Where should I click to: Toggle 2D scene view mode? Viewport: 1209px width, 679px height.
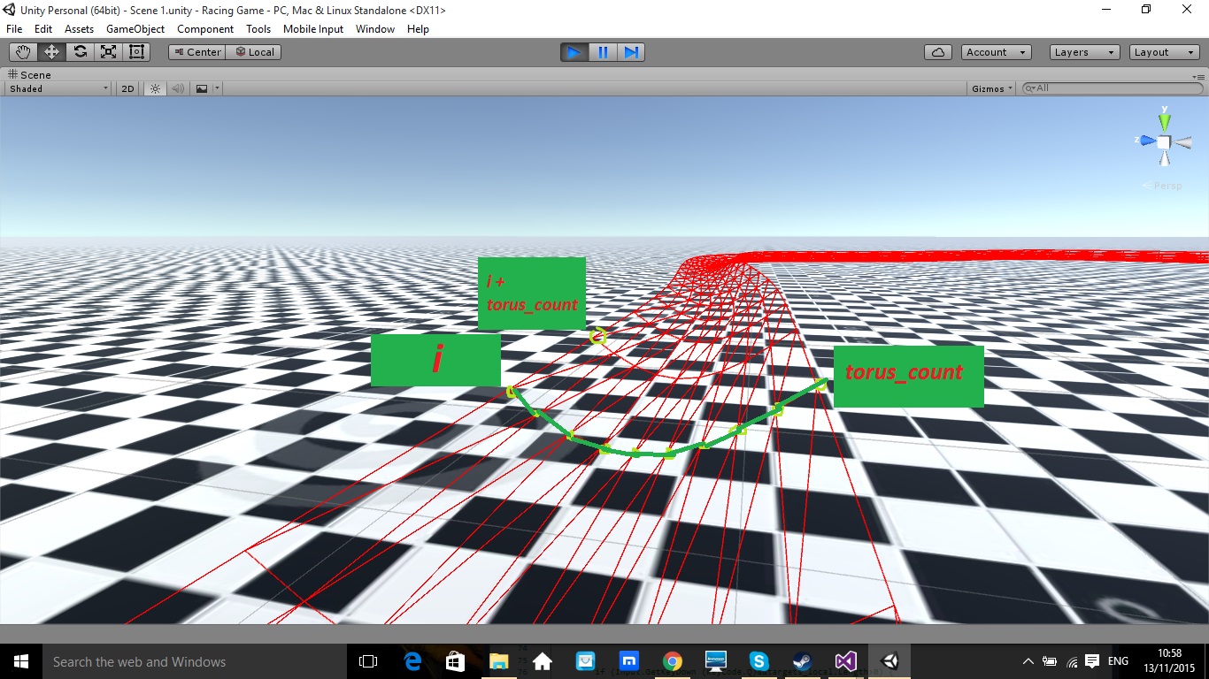coord(127,88)
